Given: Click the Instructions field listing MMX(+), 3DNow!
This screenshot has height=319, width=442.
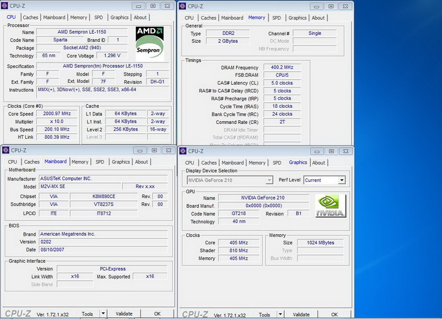Looking at the screenshot, I should pyautogui.click(x=103, y=92).
